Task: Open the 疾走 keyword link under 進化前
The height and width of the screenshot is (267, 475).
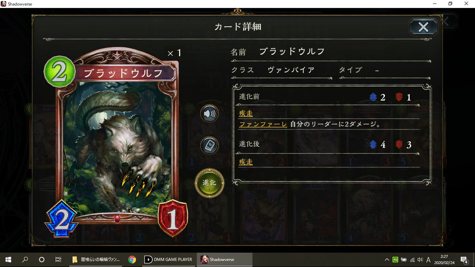Action: (x=246, y=114)
